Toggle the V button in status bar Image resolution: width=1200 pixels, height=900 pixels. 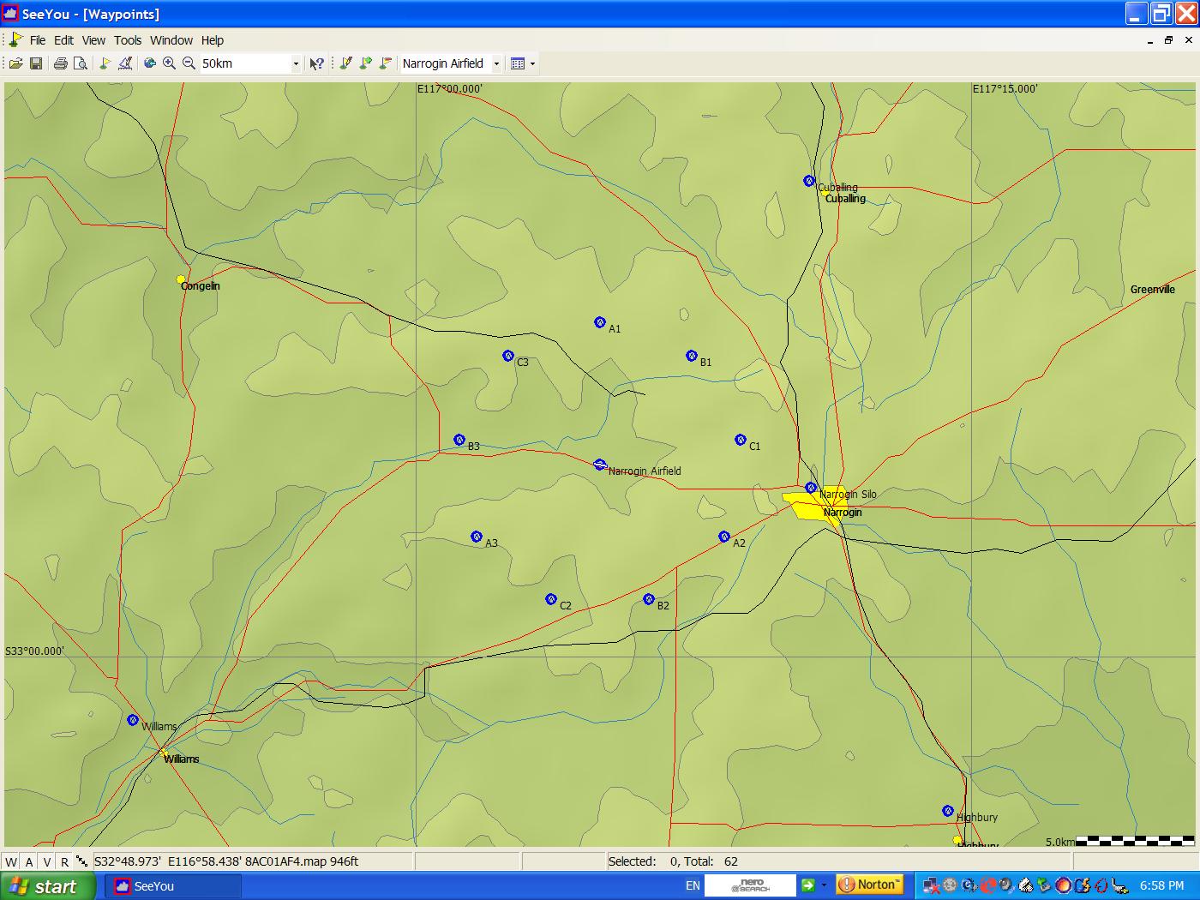(46, 862)
